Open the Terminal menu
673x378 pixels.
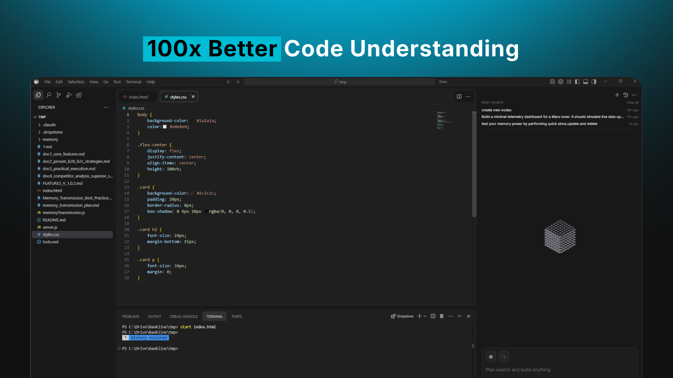coord(133,82)
